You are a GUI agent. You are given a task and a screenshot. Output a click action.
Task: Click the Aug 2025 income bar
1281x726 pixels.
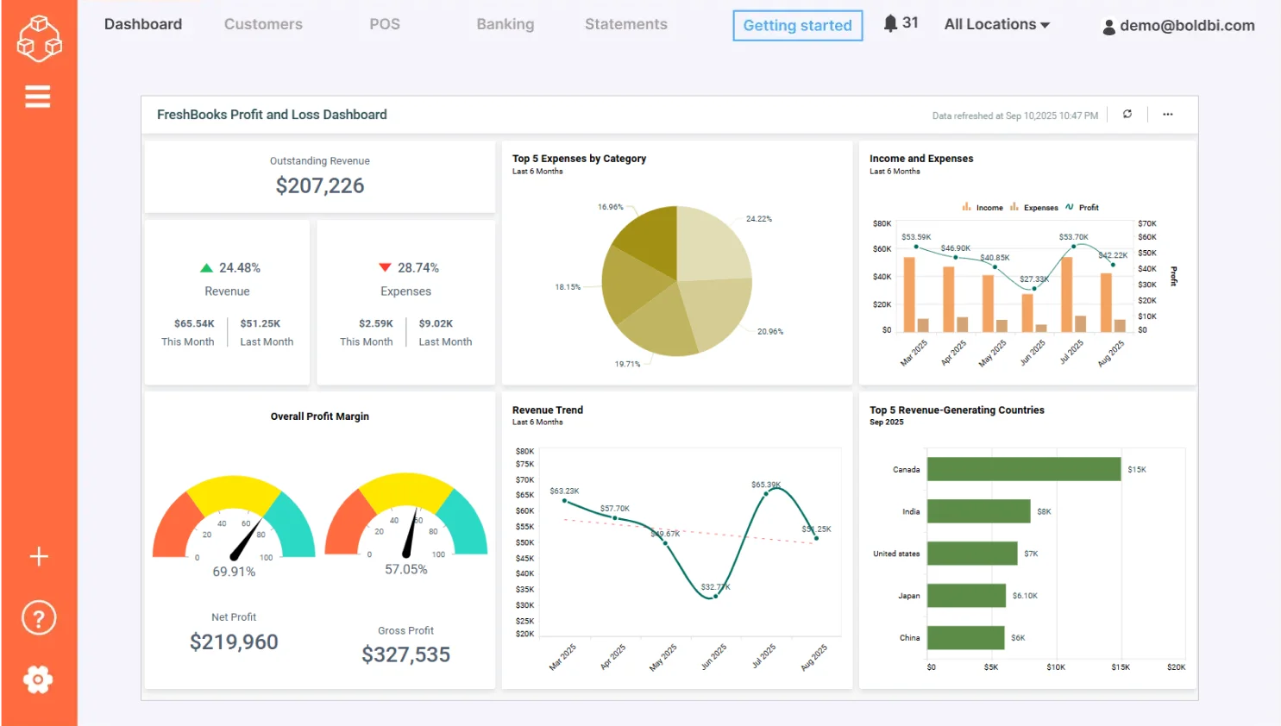pos(1106,303)
